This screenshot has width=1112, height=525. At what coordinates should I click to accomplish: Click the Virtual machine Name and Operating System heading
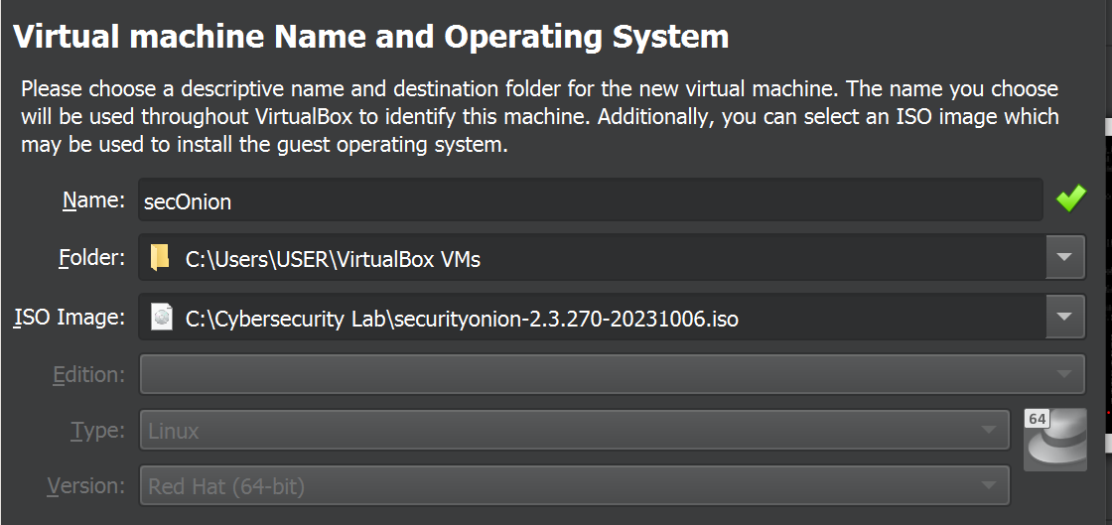point(370,37)
